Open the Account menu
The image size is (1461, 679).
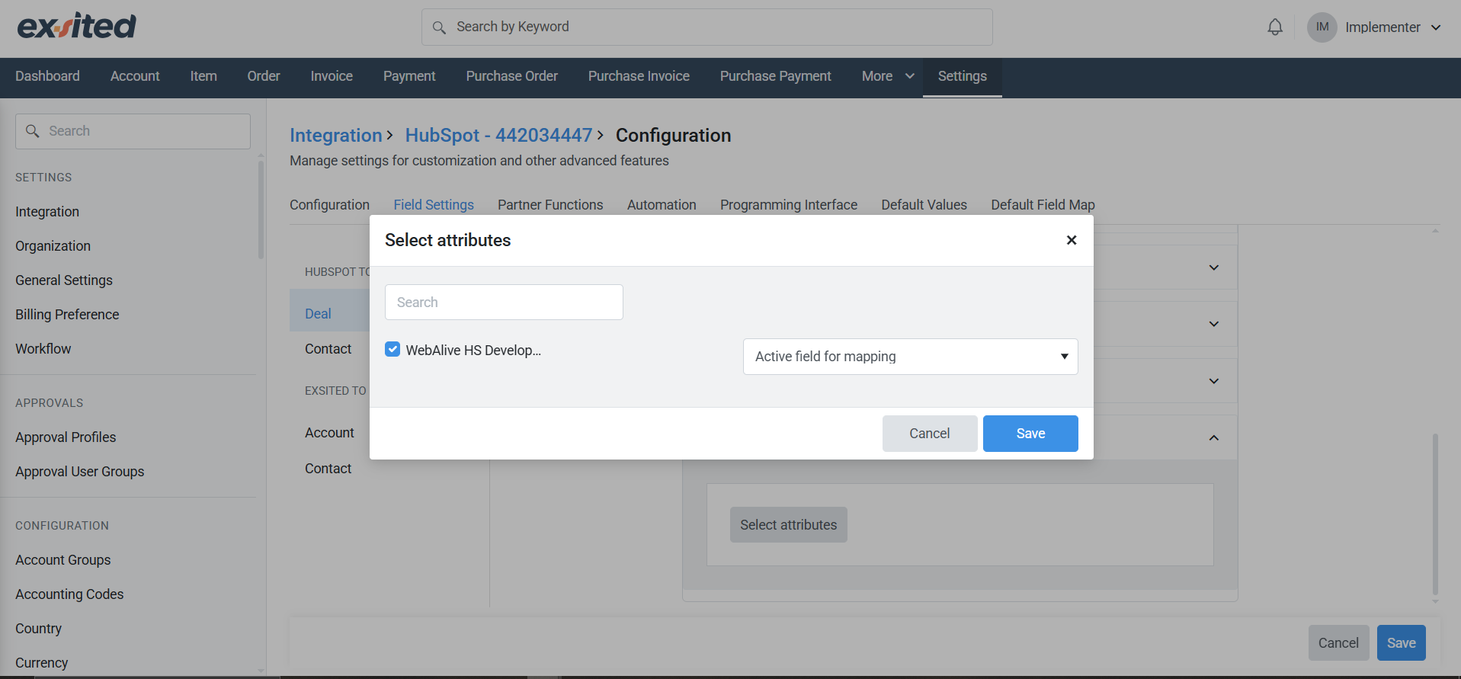135,76
